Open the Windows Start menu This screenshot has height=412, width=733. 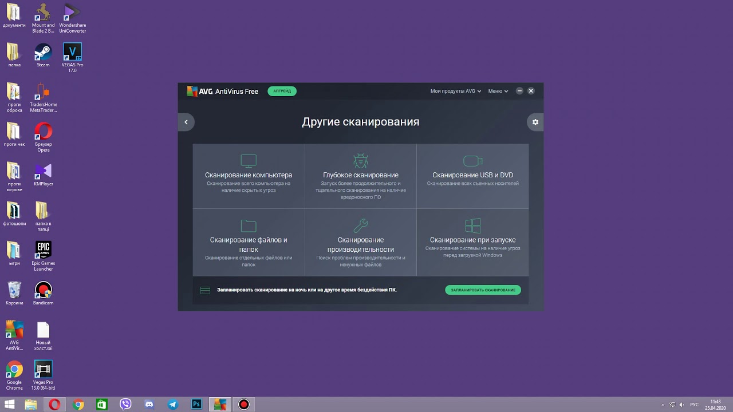[9, 405]
